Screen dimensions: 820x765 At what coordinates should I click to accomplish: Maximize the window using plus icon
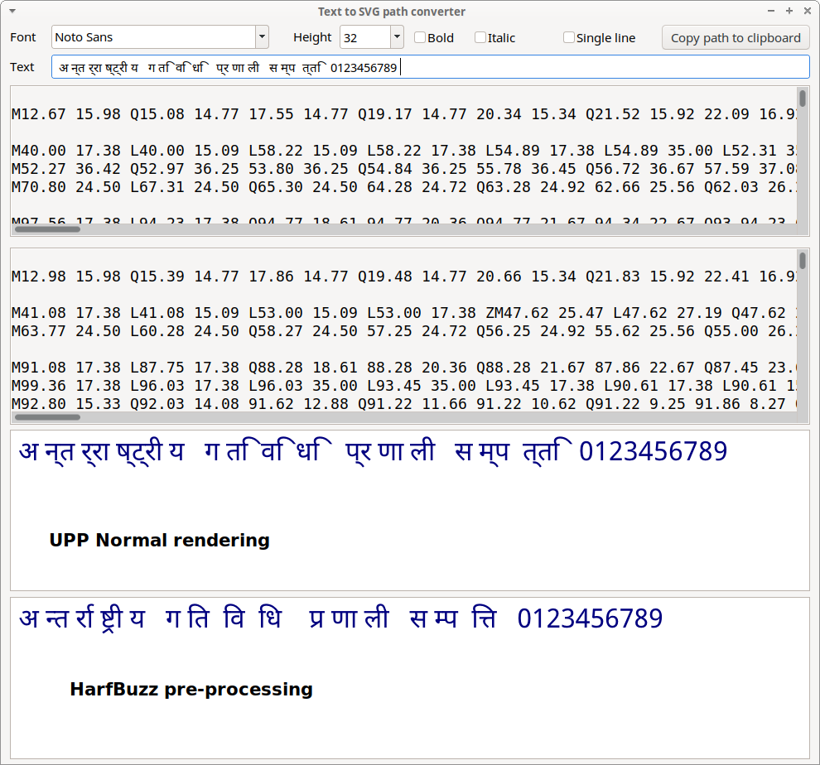(789, 12)
